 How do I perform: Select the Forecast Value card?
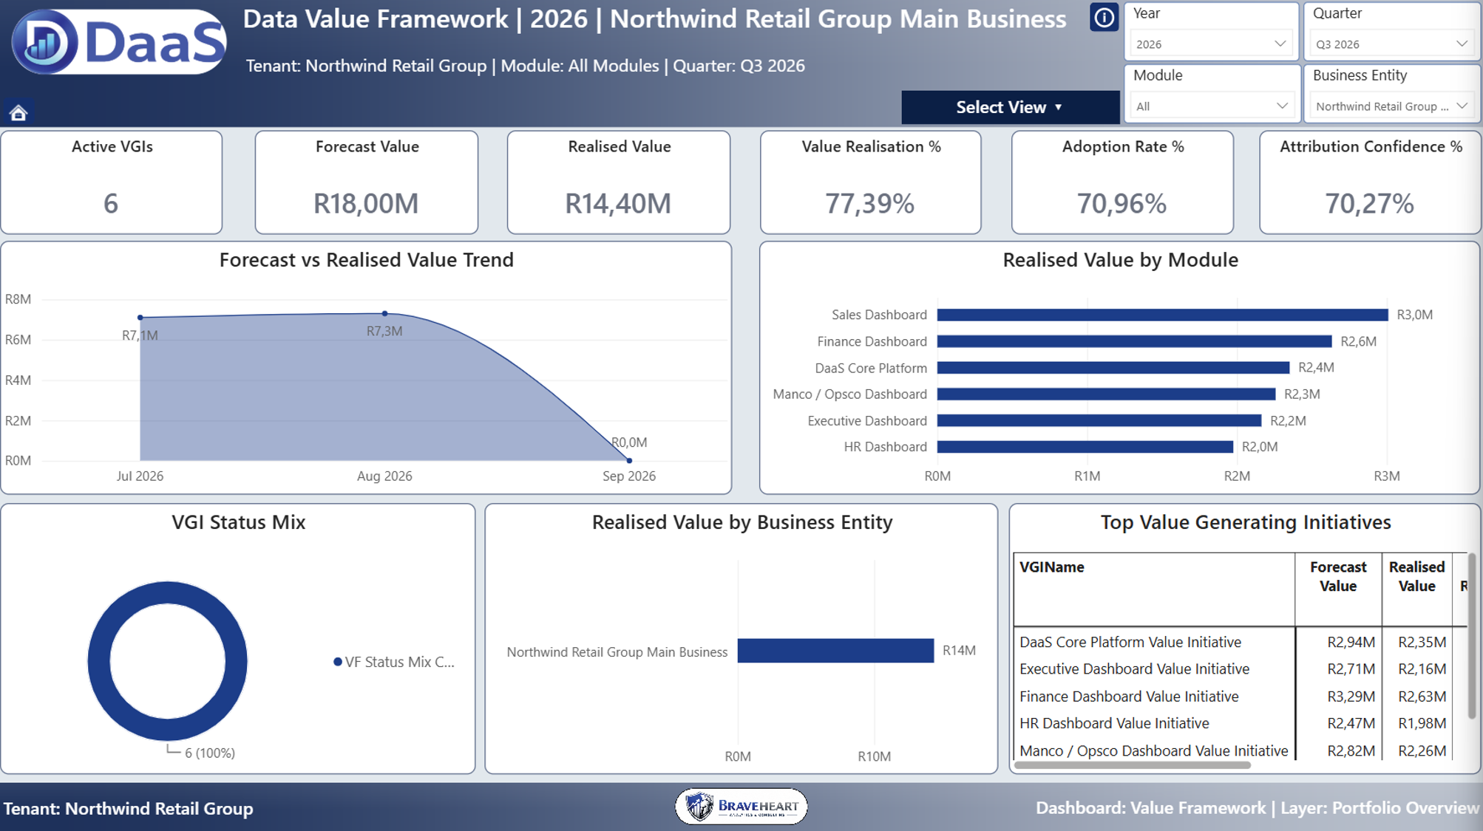click(367, 182)
